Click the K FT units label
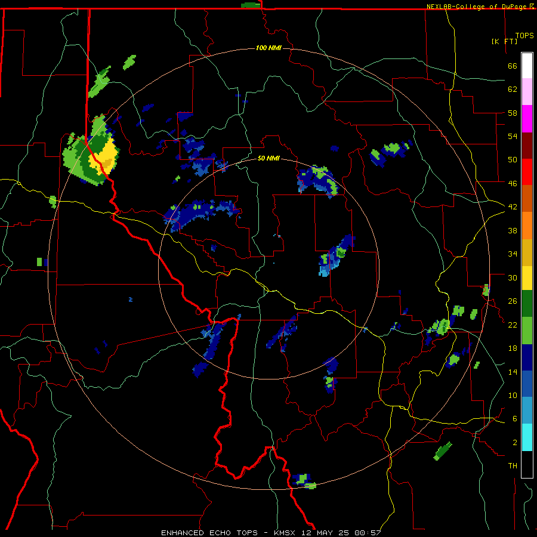Screen dimensions: 537x537 pos(505,41)
